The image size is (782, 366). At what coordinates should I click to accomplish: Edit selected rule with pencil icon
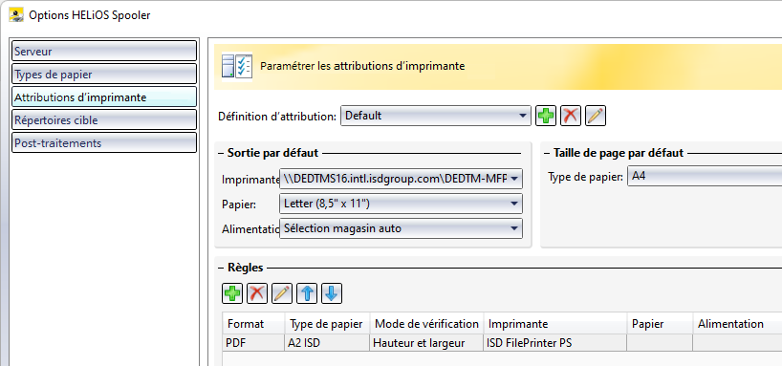(282, 293)
